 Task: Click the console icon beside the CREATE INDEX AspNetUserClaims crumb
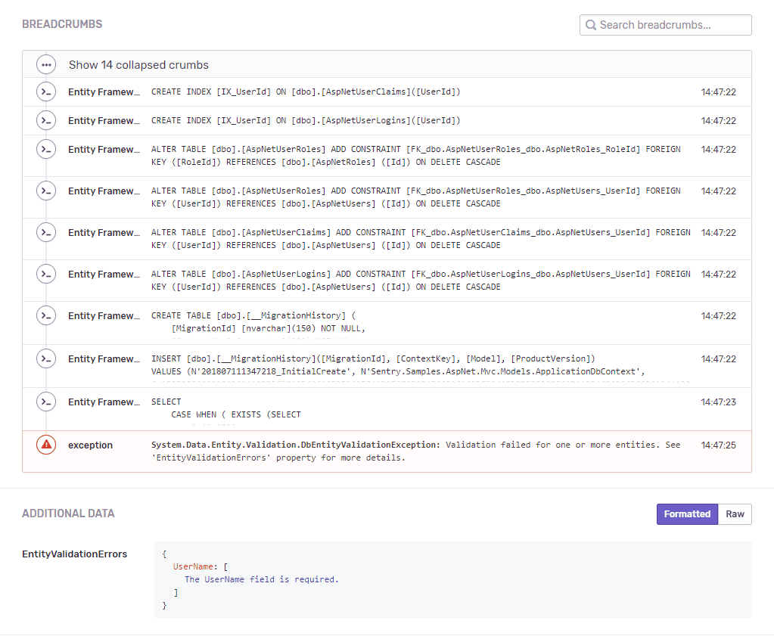(46, 92)
